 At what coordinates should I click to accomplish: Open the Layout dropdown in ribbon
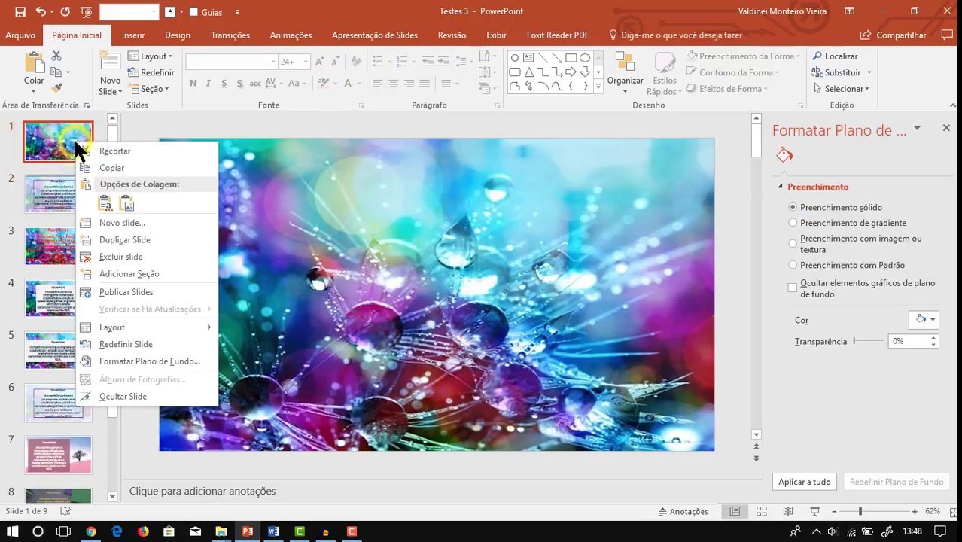pos(151,56)
